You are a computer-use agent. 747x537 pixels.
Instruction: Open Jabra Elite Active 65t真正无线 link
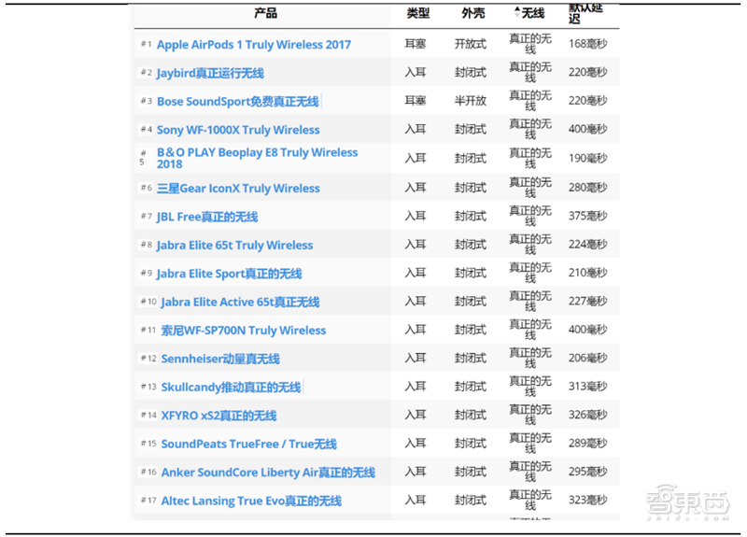[x=240, y=302]
